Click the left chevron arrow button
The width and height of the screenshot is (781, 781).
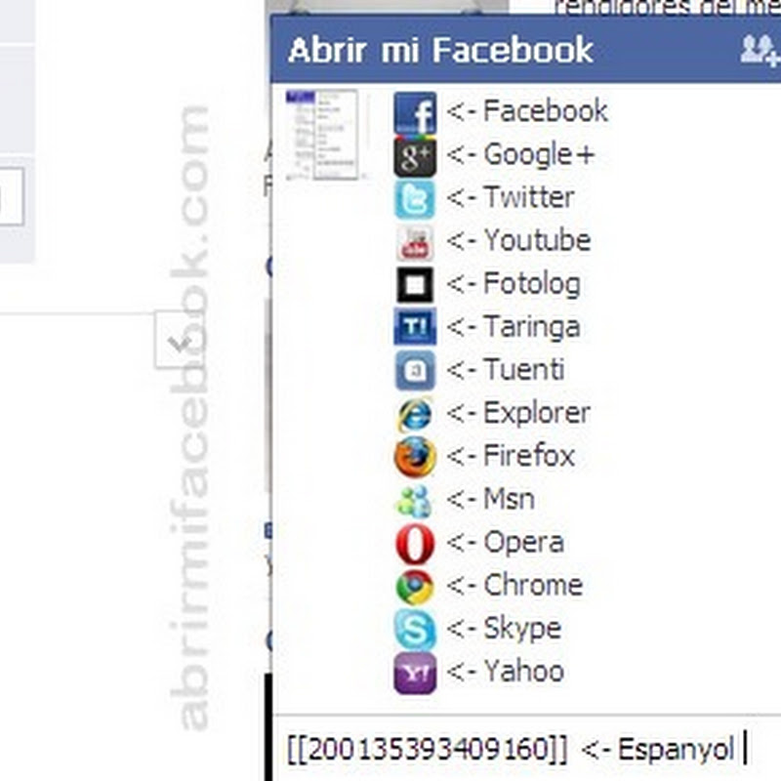(180, 340)
